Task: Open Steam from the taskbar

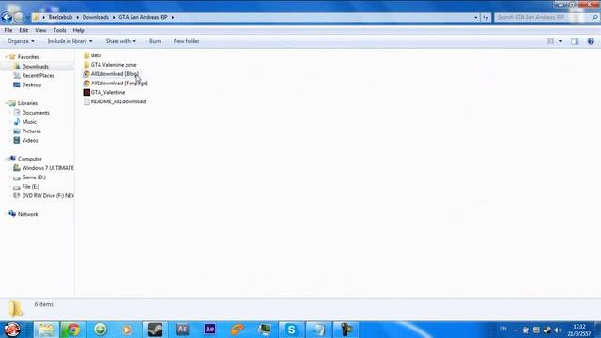Action: pyautogui.click(x=155, y=330)
